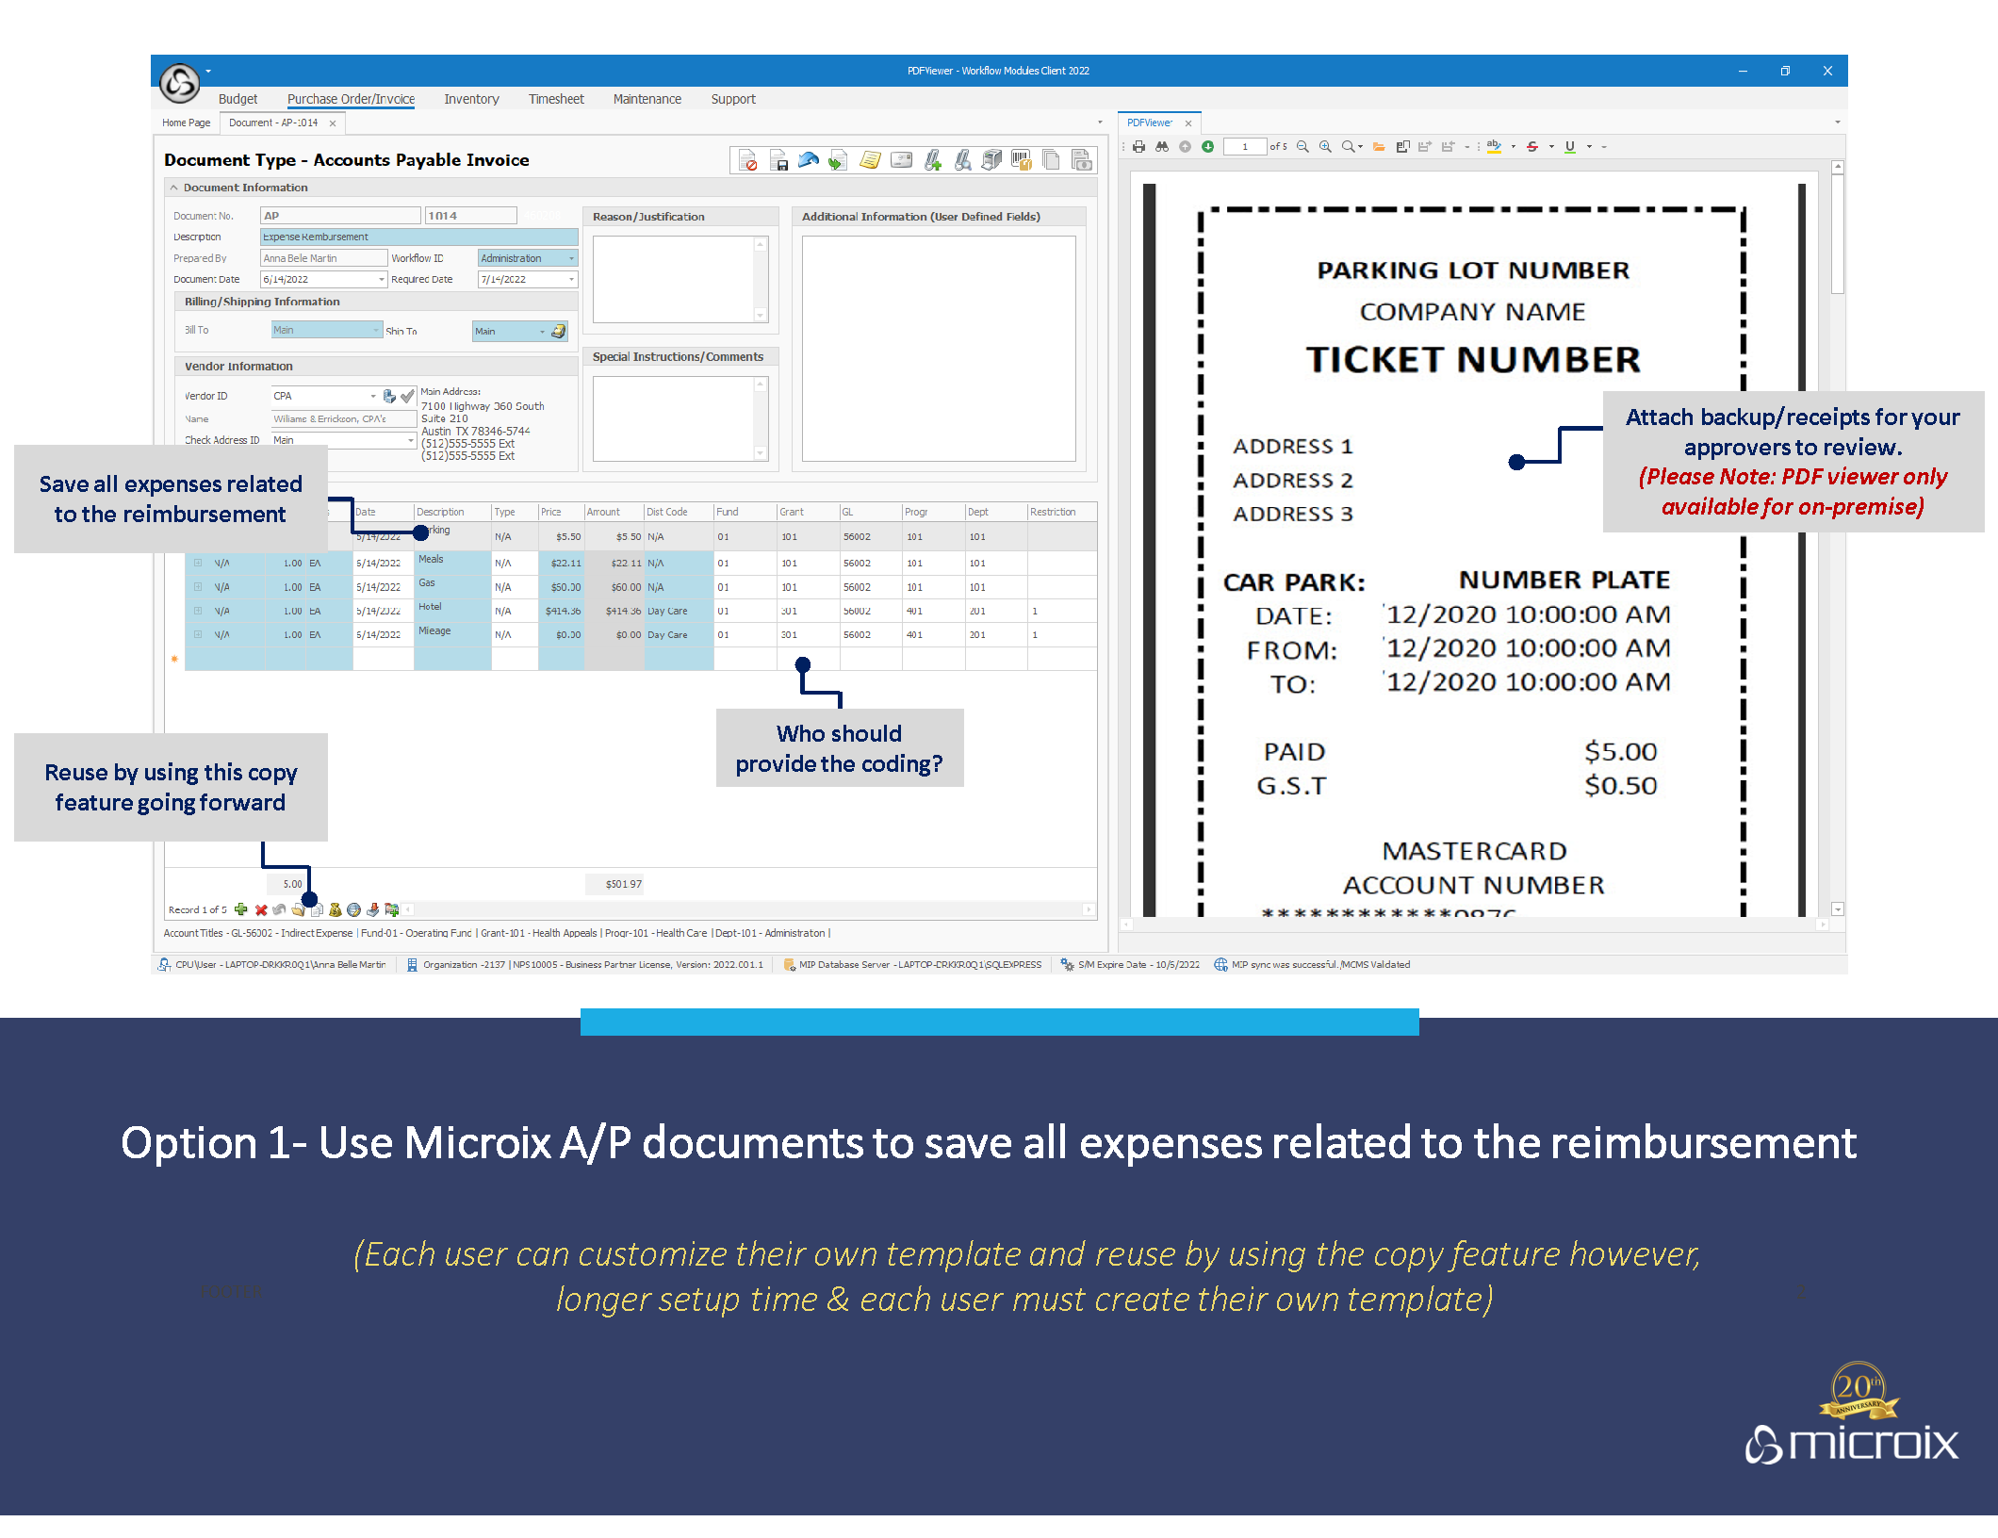
Task: Open the Document Date dropdown
Action: (x=381, y=279)
